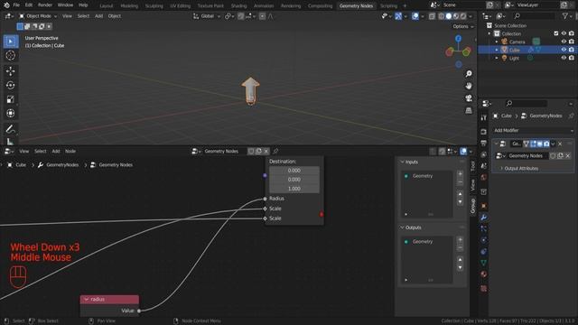This screenshot has height=325, width=578.
Task: Toggle the camera view icon
Action: click(x=469, y=98)
